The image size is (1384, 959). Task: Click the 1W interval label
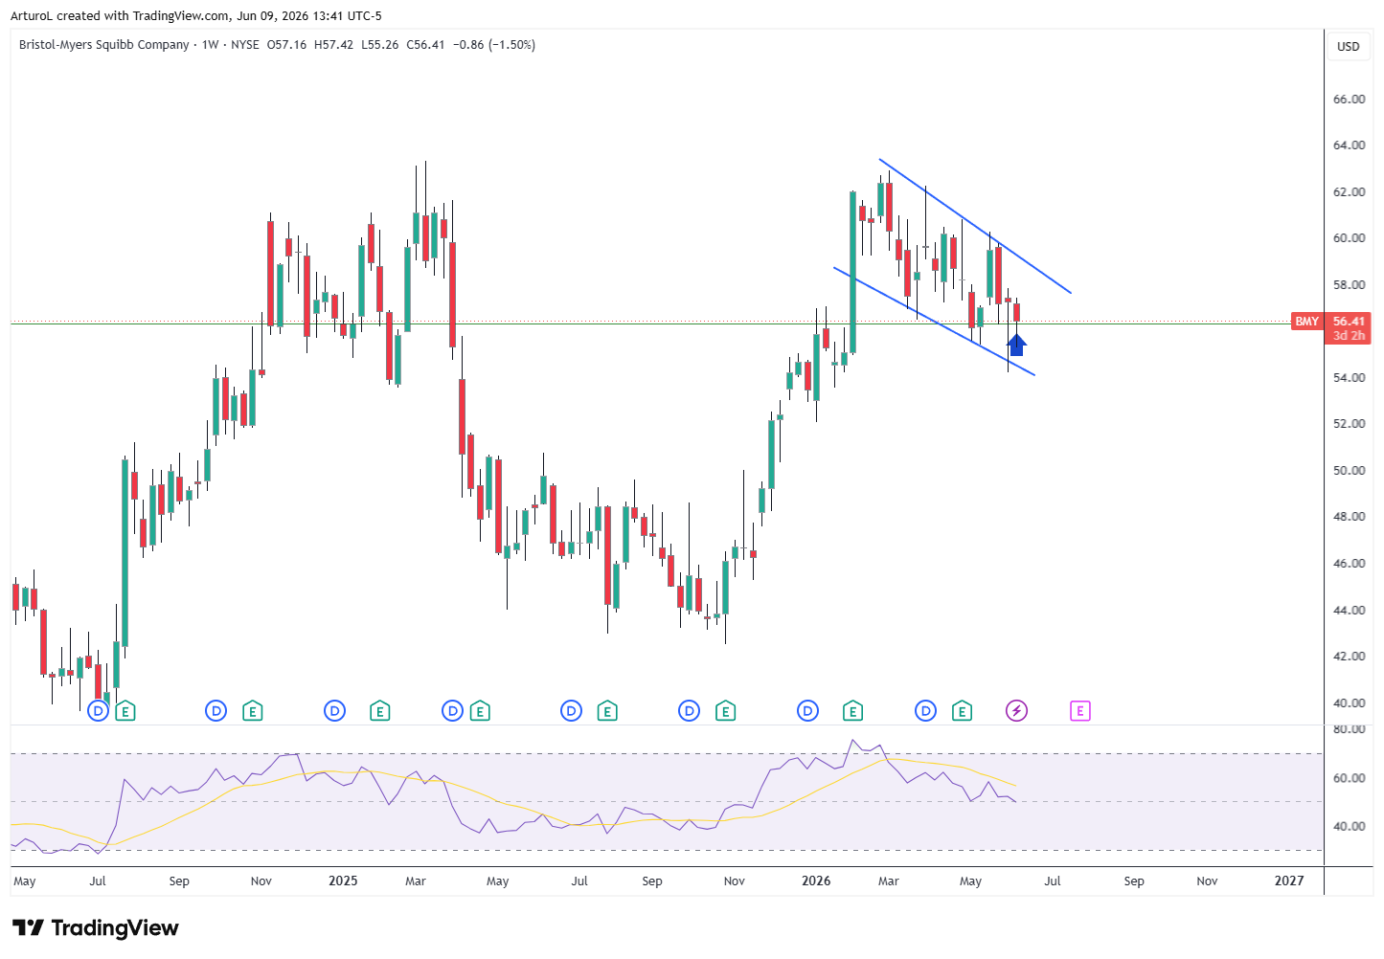click(210, 45)
